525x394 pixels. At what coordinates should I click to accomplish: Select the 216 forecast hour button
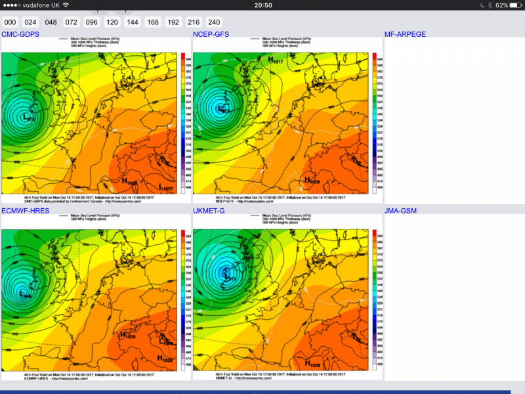click(x=194, y=22)
